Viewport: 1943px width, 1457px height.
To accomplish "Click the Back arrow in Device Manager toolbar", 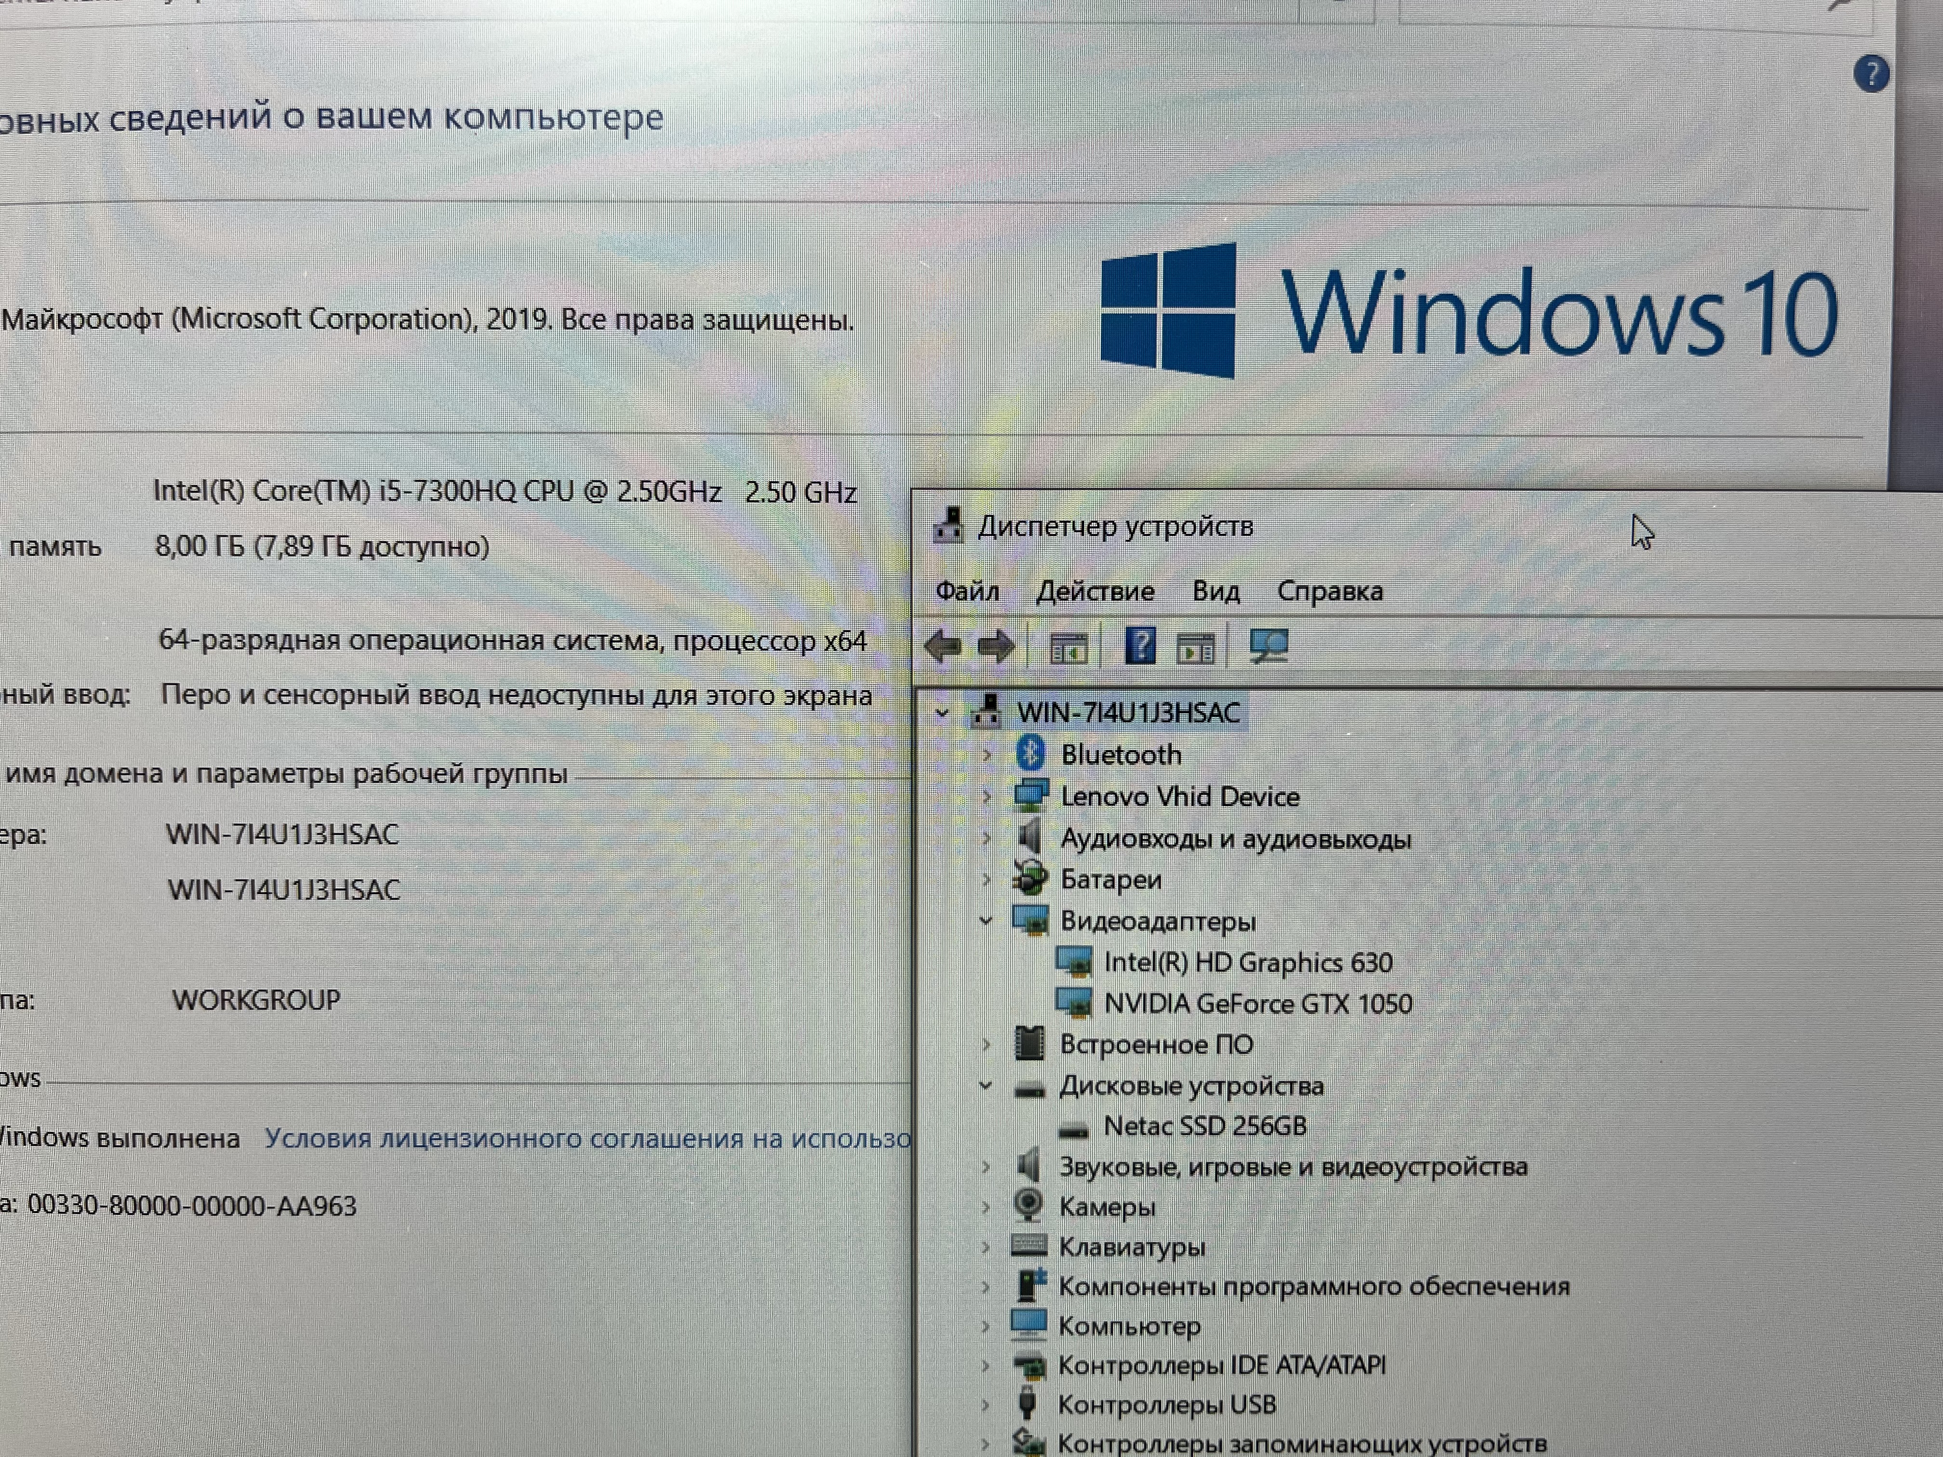I will pos(943,647).
